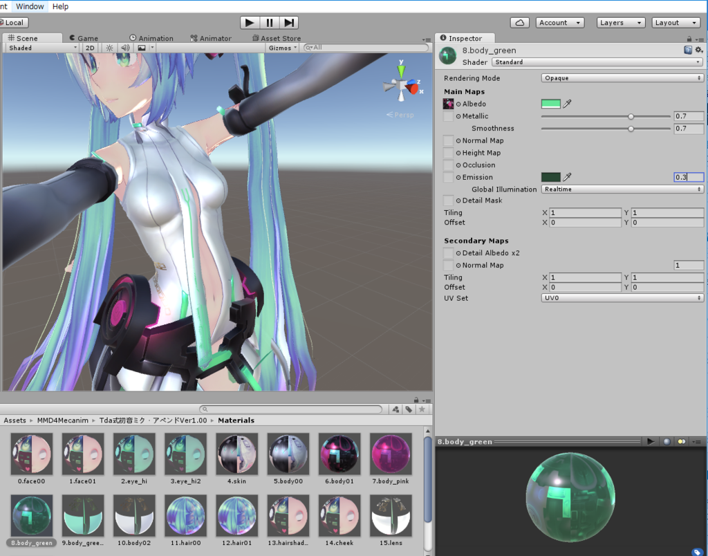Click the scene view search field
Image resolution: width=708 pixels, height=556 pixels.
point(366,48)
